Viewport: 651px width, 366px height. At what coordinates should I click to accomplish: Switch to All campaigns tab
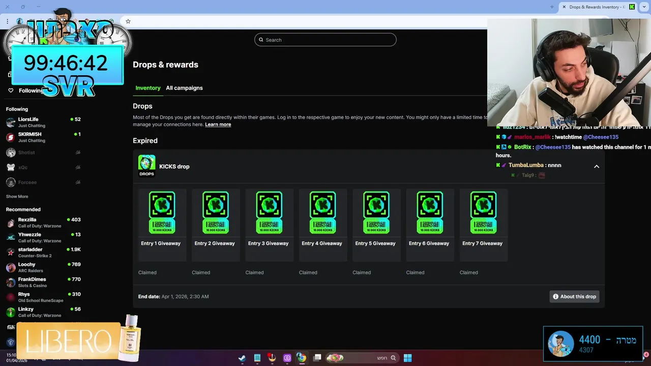pyautogui.click(x=184, y=88)
